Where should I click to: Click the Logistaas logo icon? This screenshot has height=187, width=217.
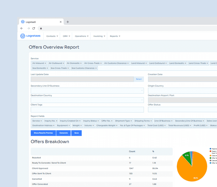[x=22, y=36]
